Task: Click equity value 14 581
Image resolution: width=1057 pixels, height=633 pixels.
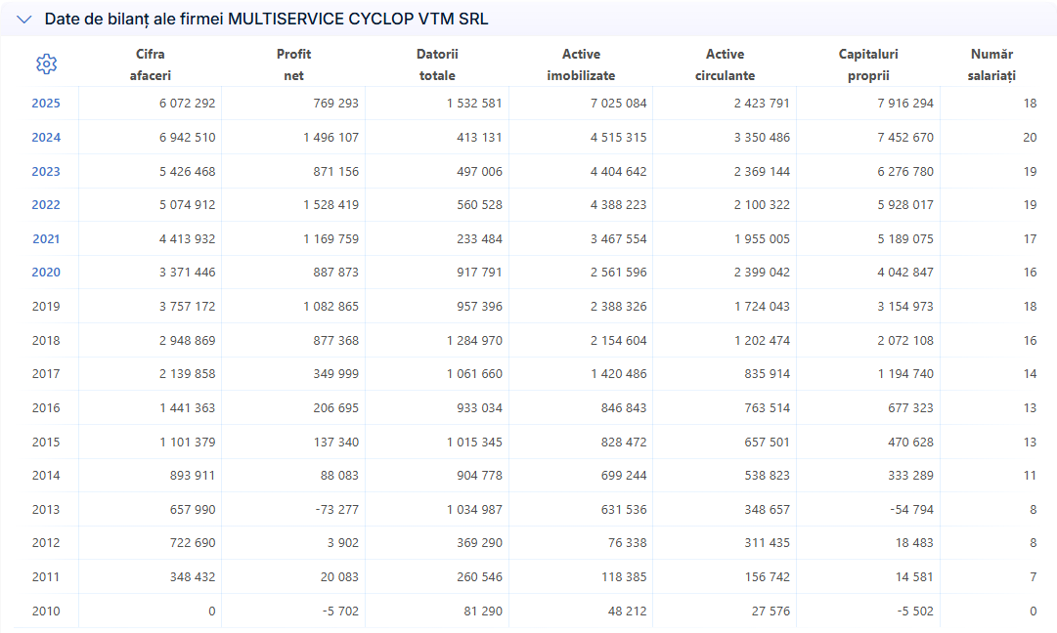Action: click(914, 577)
